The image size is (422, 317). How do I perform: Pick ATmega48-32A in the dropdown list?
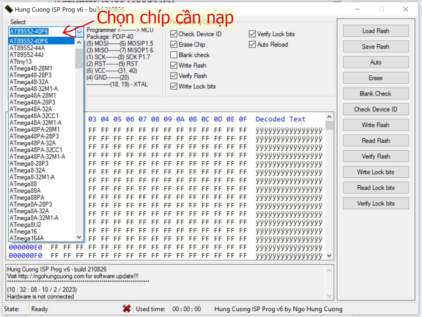pos(42,82)
